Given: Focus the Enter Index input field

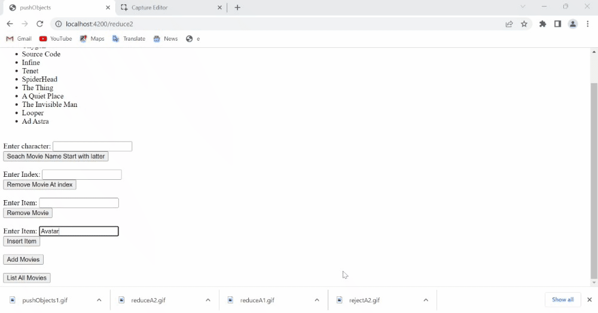Looking at the screenshot, I should [x=81, y=174].
